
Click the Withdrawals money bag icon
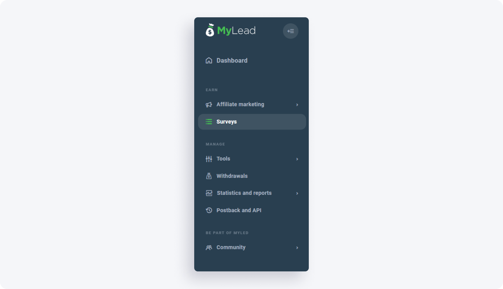tap(209, 176)
